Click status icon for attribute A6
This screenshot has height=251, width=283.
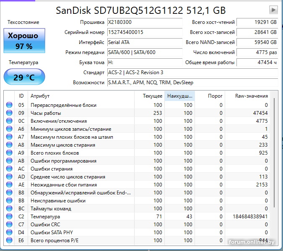pos(9,129)
